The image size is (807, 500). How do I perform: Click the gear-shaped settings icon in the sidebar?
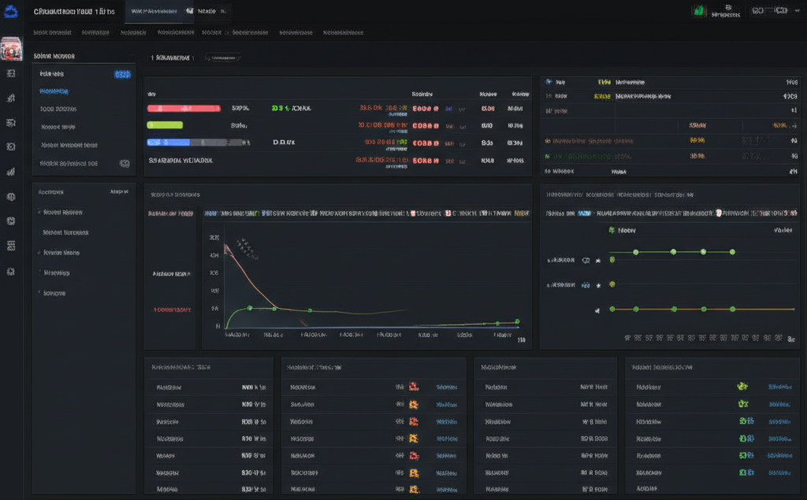point(11,272)
